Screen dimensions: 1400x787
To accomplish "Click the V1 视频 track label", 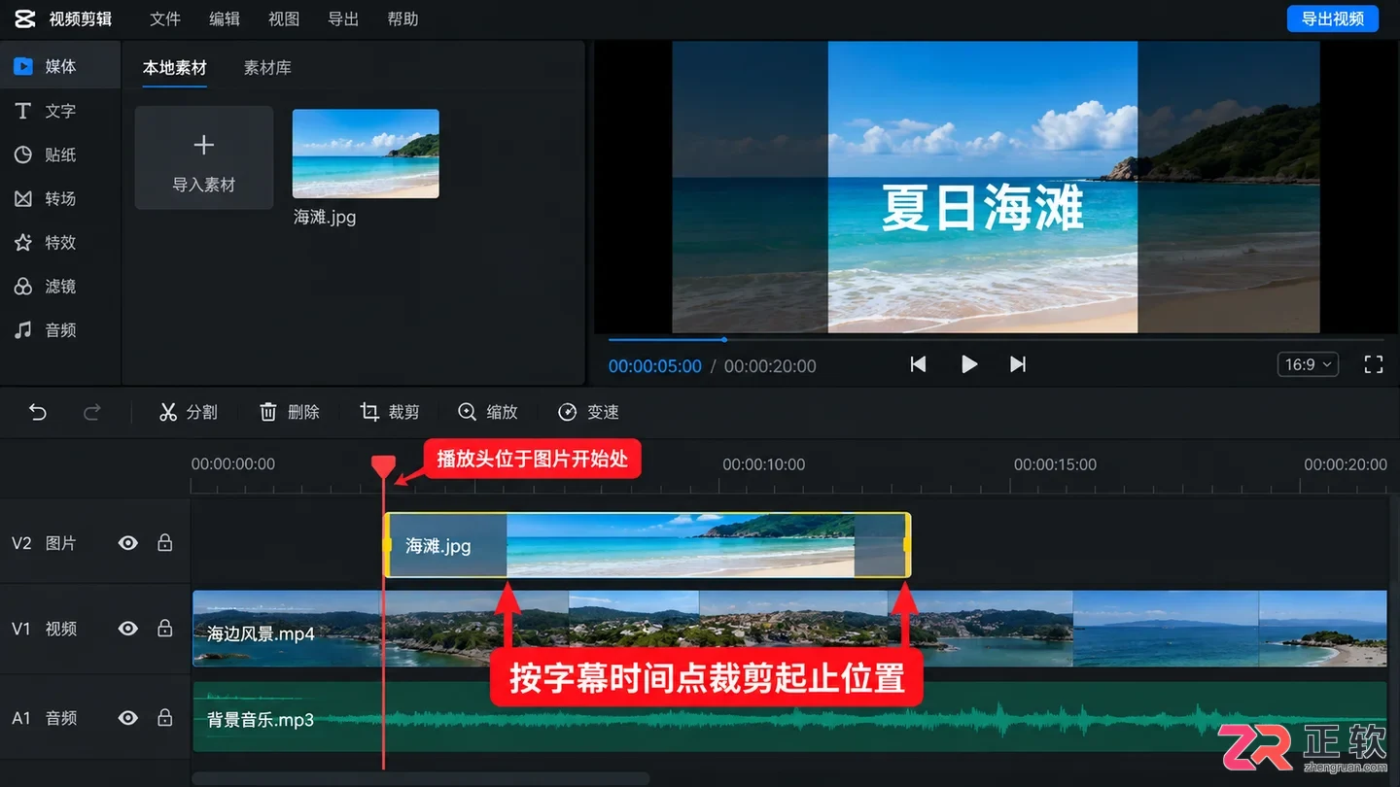I will point(44,629).
